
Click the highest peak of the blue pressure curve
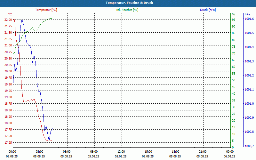point(22,19)
